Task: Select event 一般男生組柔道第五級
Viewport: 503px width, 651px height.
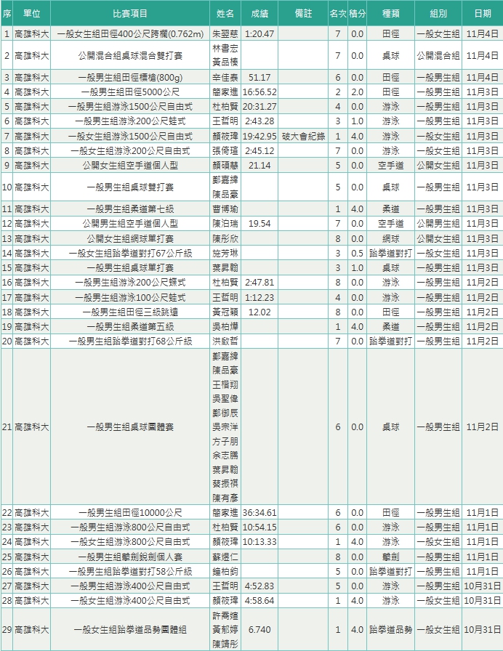Action: 130,327
